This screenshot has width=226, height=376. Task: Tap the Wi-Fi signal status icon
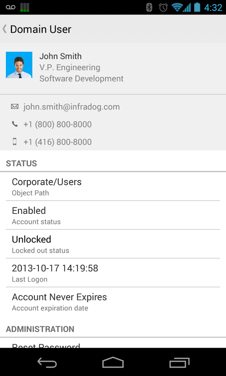tap(177, 8)
